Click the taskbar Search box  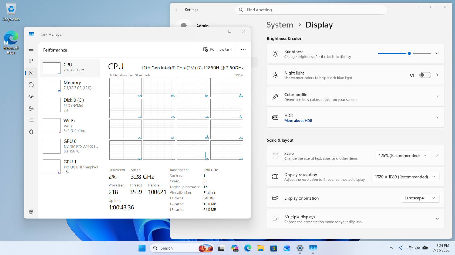182,248
